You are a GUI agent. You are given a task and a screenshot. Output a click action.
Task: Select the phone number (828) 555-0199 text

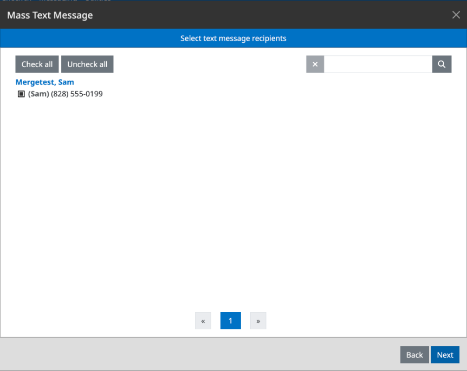(x=77, y=94)
